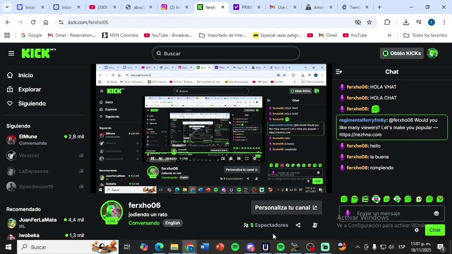Open the profile avatar menu on Kick
The image size is (452, 254).
point(432,53)
